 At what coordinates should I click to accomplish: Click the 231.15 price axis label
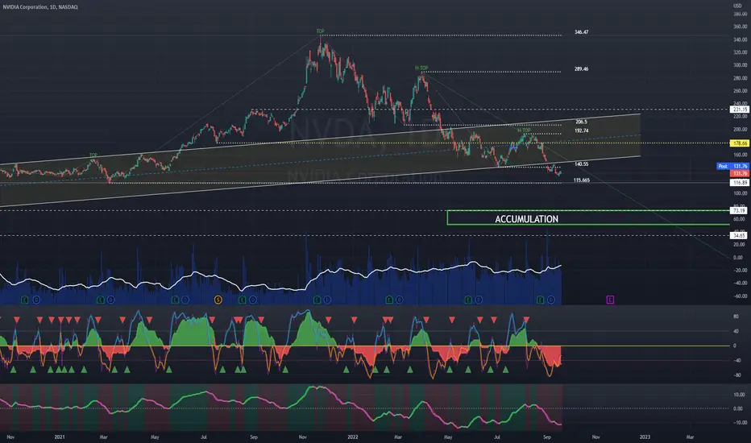click(x=739, y=110)
